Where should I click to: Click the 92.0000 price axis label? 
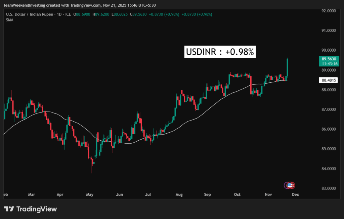coord(329,11)
